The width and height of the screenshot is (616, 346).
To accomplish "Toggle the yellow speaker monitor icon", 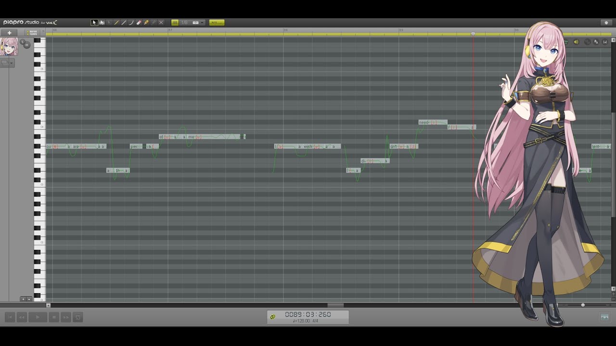I will point(576,42).
